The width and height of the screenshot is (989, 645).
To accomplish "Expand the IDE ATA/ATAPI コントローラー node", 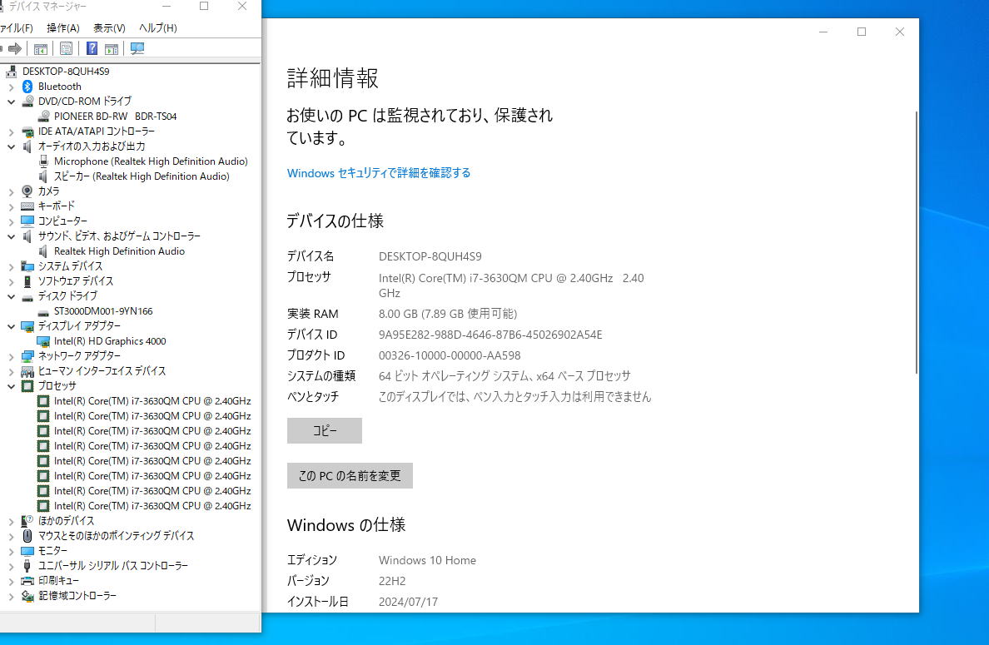I will (12, 131).
